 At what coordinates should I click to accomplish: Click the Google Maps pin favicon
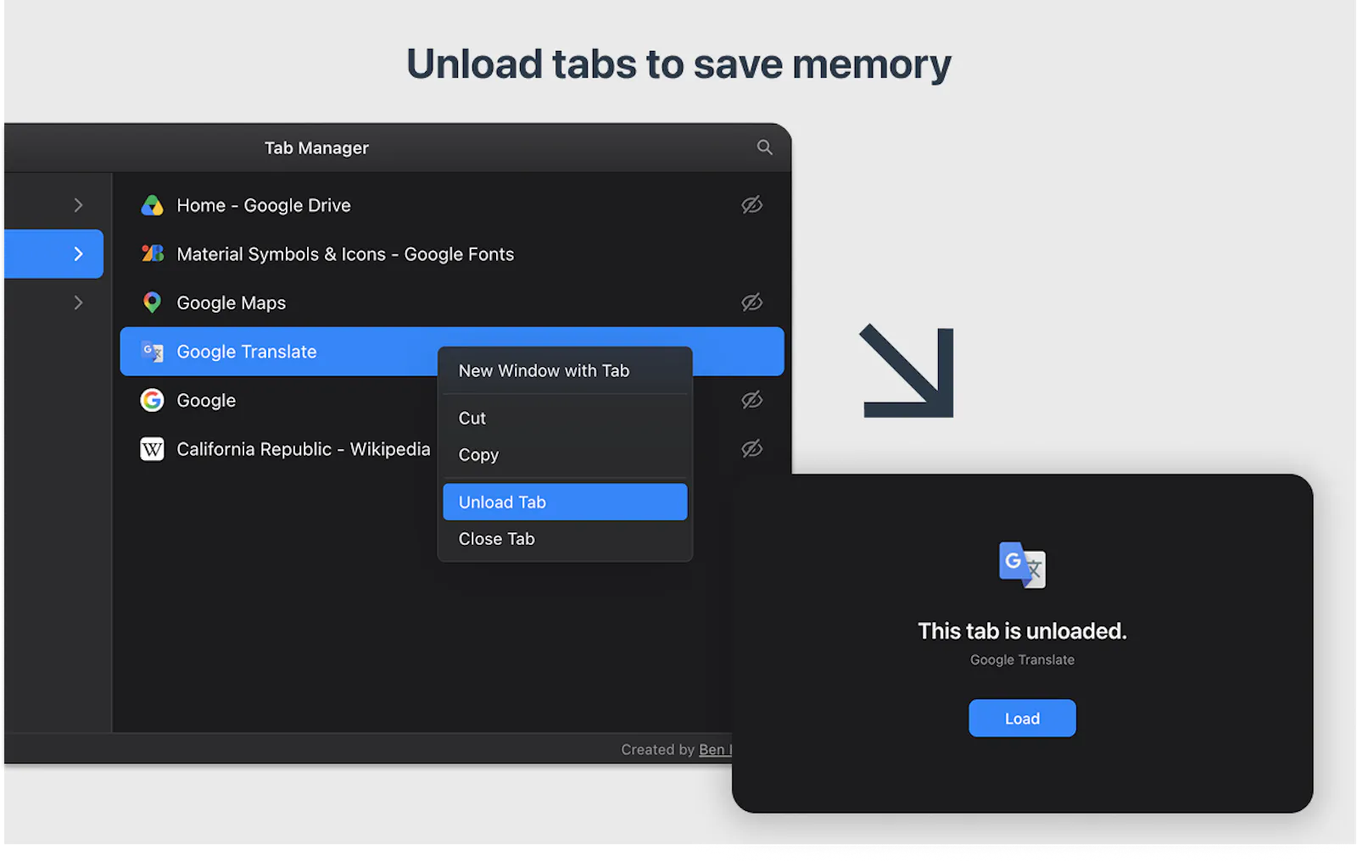pos(153,303)
